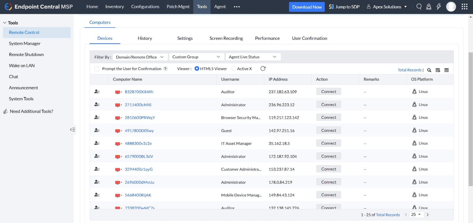The width and height of the screenshot is (473, 223).
Task: Open the Patch Mgmt menu
Action: [x=178, y=6]
